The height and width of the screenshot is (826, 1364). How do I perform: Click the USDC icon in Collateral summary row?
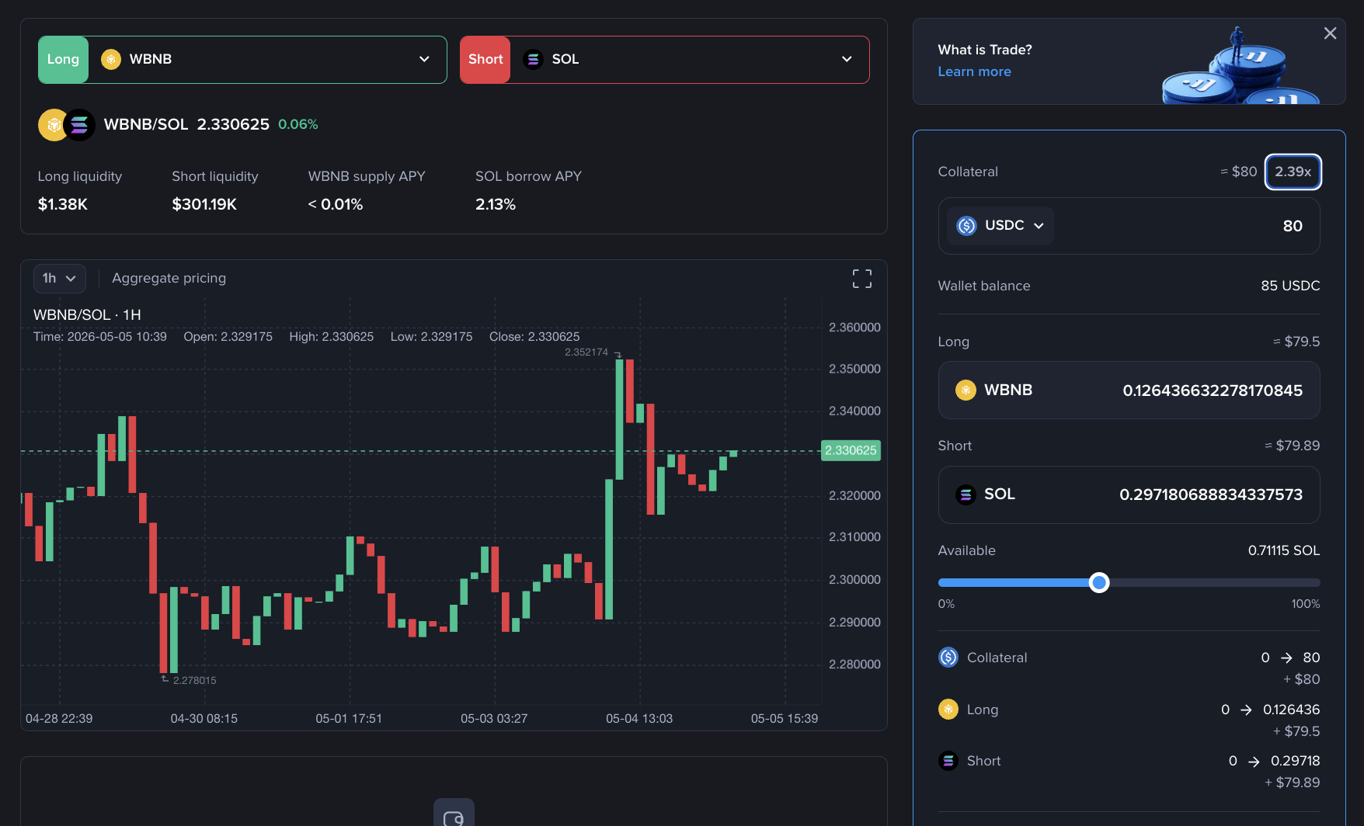pyautogui.click(x=948, y=658)
